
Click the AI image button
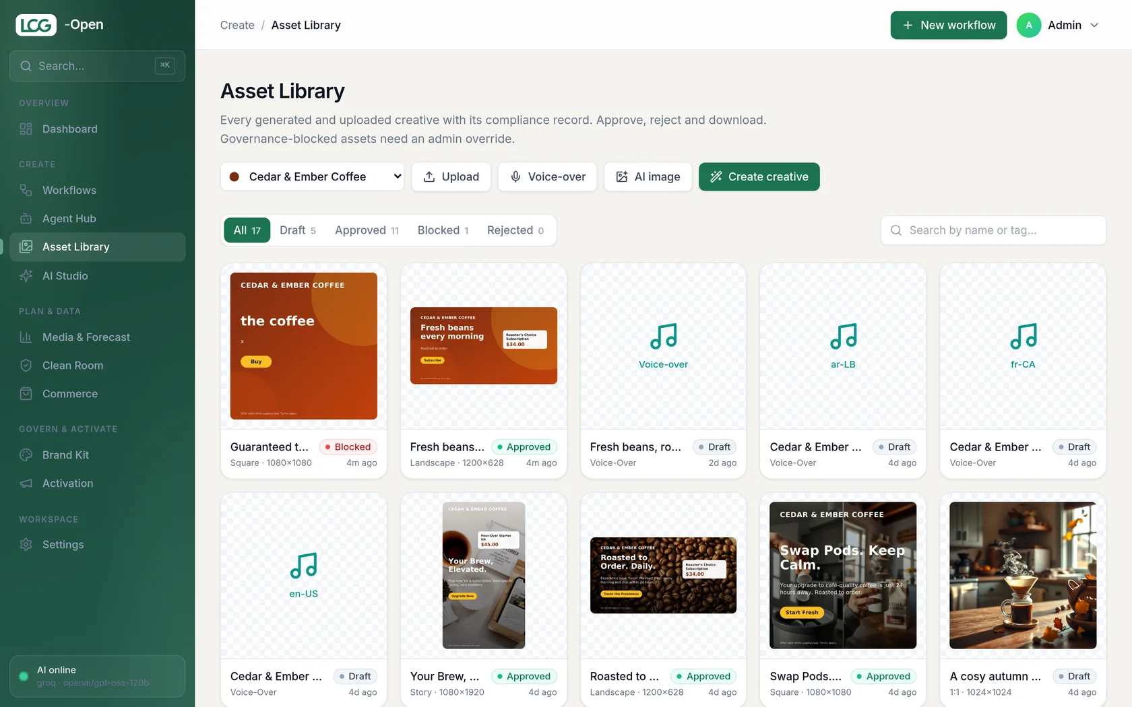click(x=648, y=176)
